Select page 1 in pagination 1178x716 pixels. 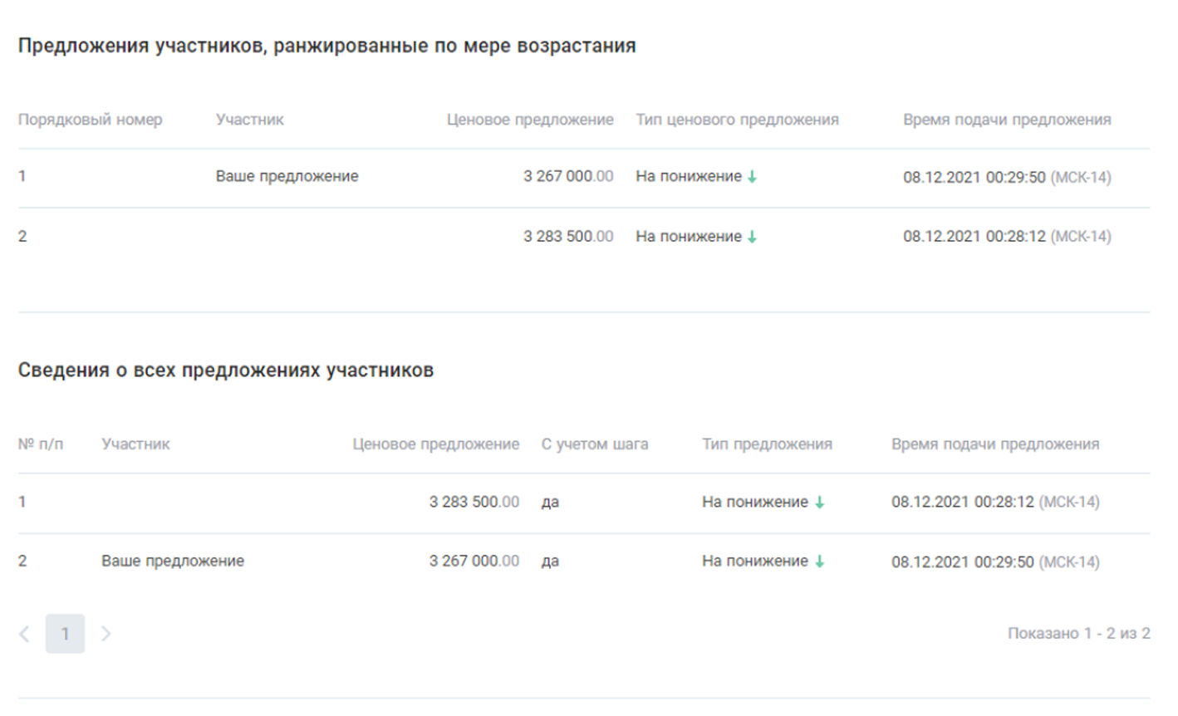click(65, 634)
